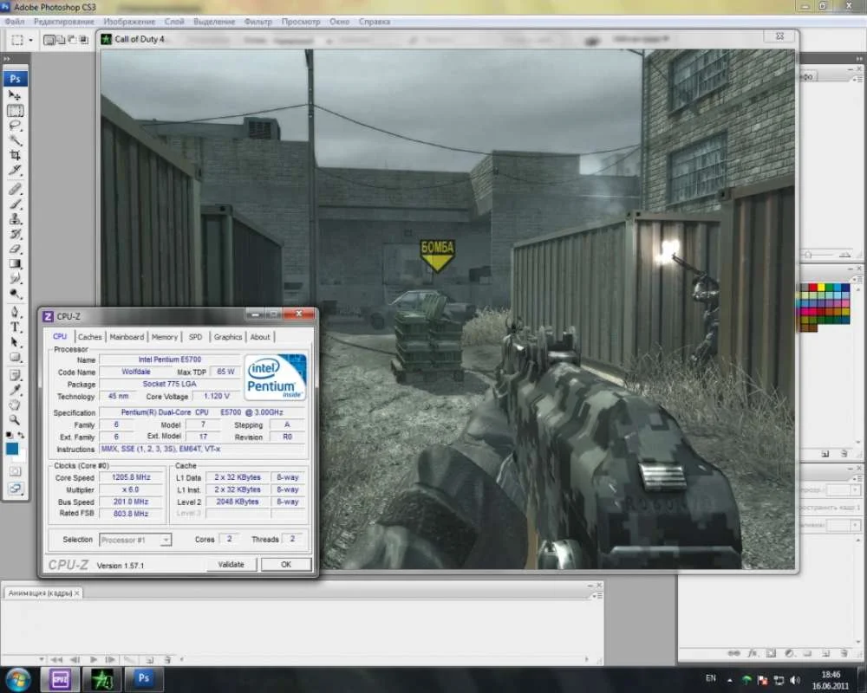
Task: Select the Healing Brush tool
Action: point(15,189)
